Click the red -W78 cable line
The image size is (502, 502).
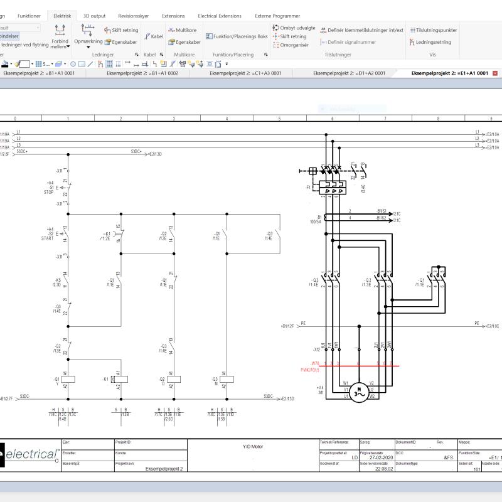pyautogui.click(x=359, y=366)
